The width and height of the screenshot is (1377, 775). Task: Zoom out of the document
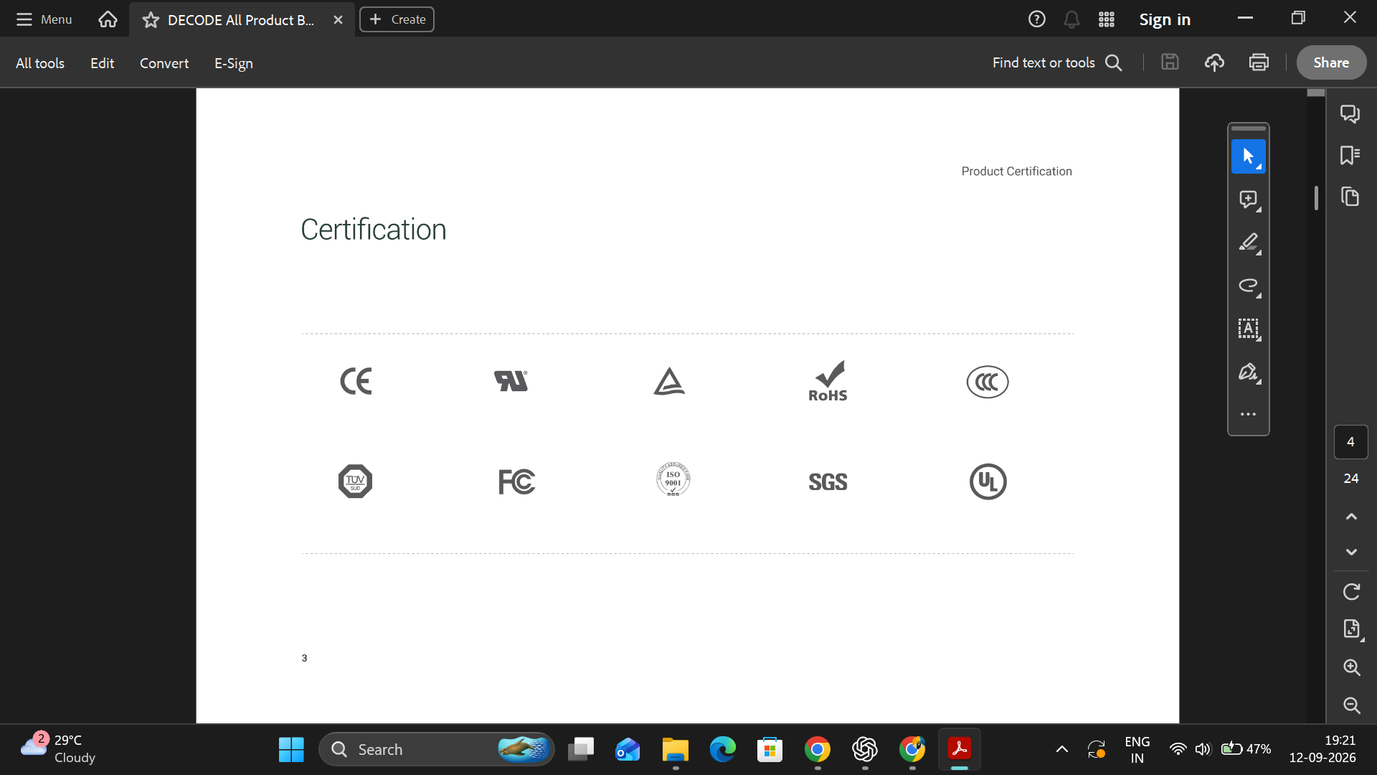pyautogui.click(x=1352, y=705)
